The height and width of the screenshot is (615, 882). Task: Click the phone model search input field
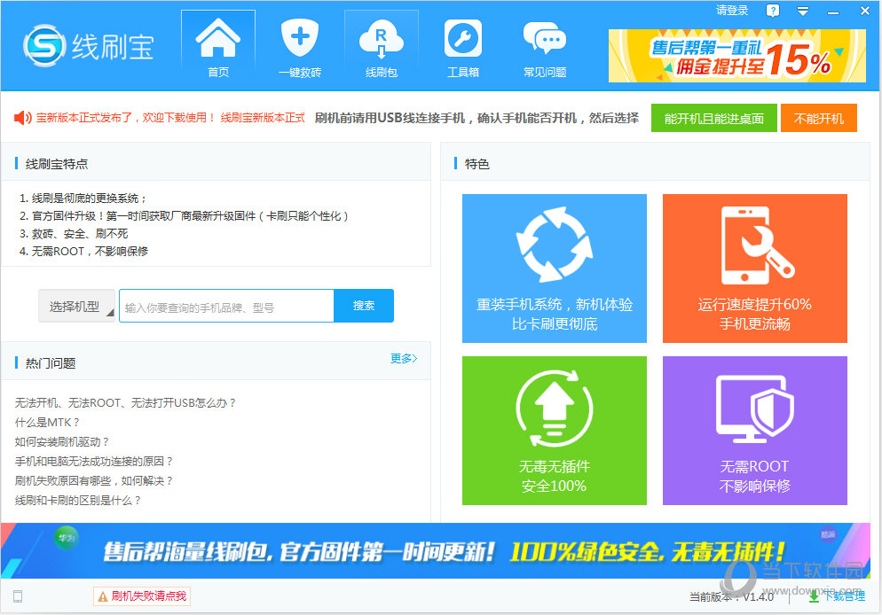pos(224,305)
